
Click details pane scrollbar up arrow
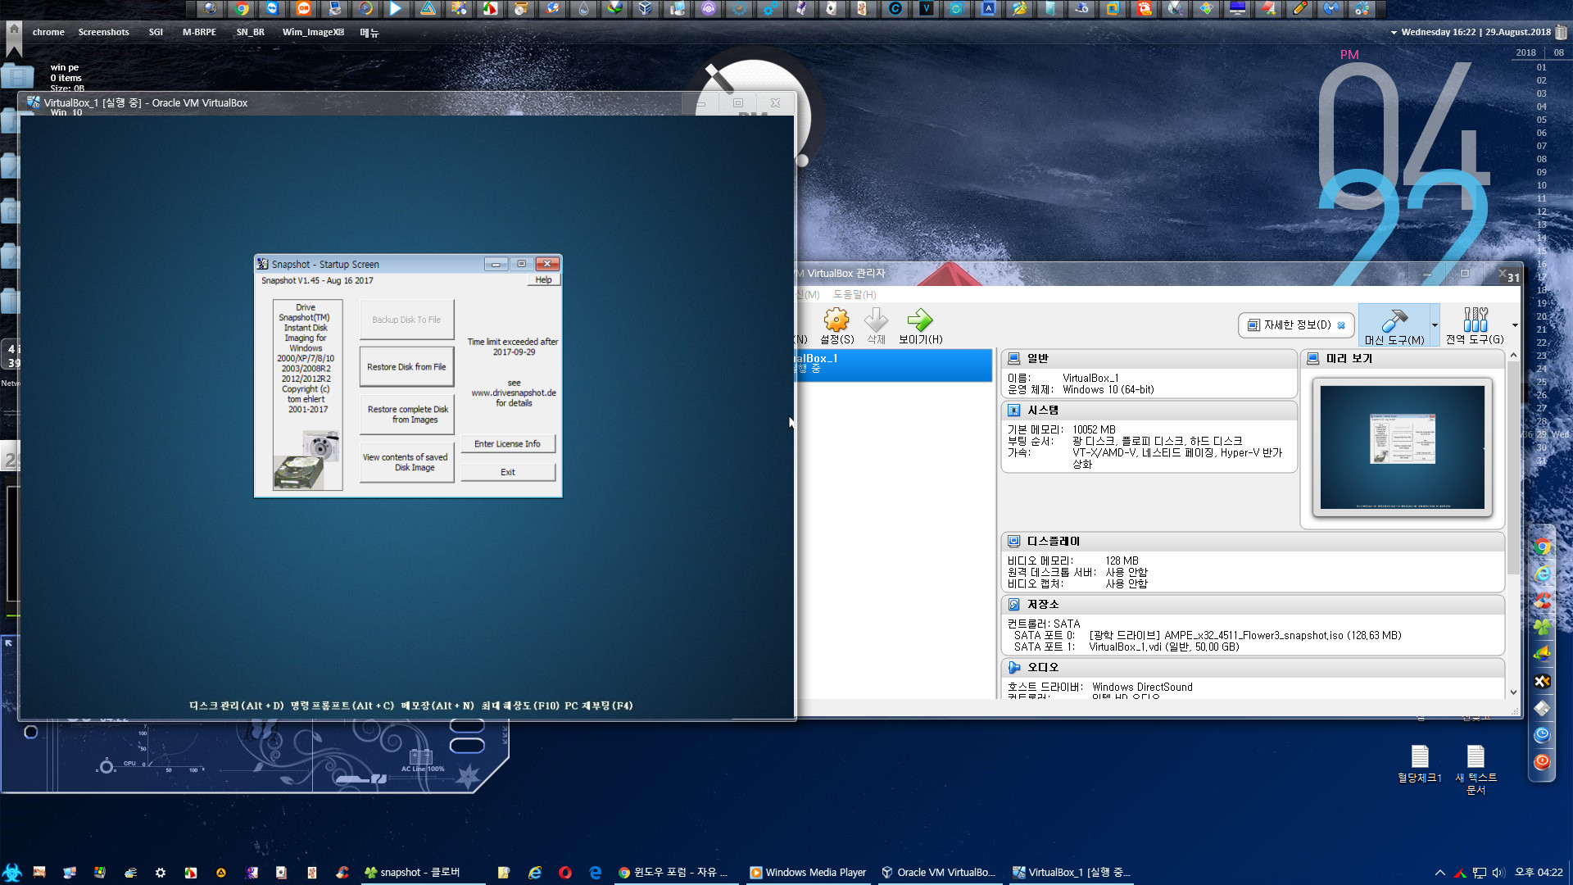tap(1513, 356)
